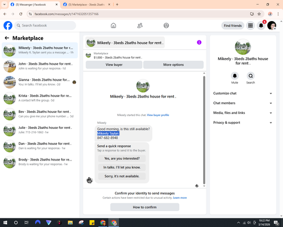Click the phone number 847-682-8948 text
Viewport: 283px width, 227px height.
coord(108,138)
